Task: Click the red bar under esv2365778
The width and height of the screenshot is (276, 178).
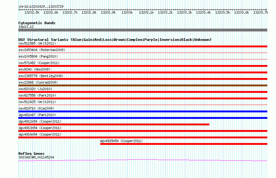Action: click(x=143, y=79)
